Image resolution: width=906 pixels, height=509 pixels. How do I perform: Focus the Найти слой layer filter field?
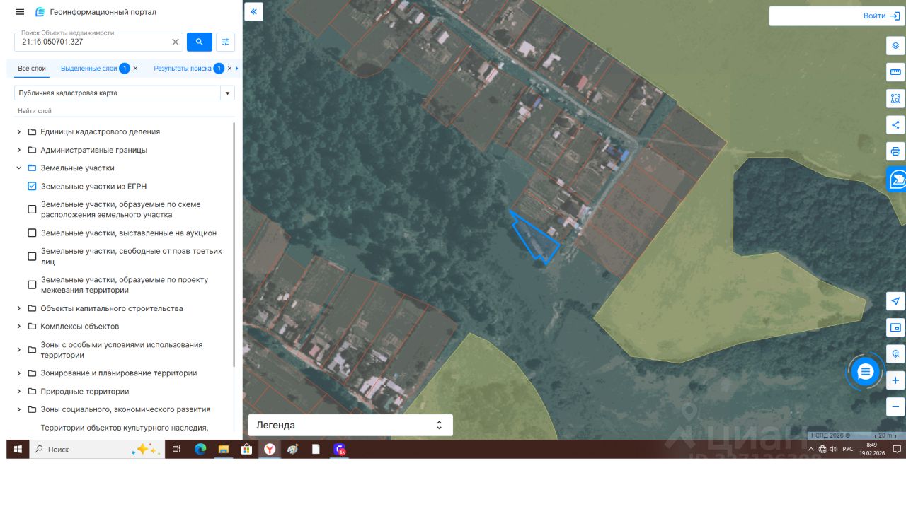(125, 111)
